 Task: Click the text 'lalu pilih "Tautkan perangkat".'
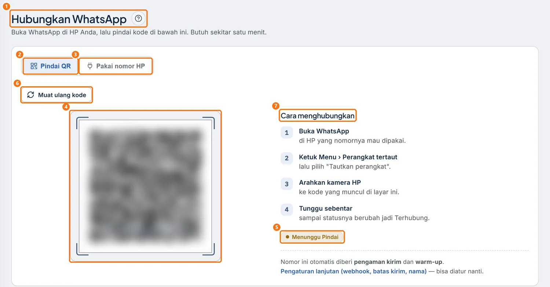click(345, 166)
